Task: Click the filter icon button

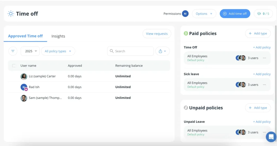Action: pos(13,51)
